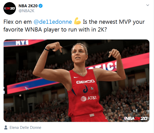Image resolution: width=154 pixels, height=133 pixels.
Task: Open the NBA 2K20 profile avatar
Action: pyautogui.click(x=10, y=8)
